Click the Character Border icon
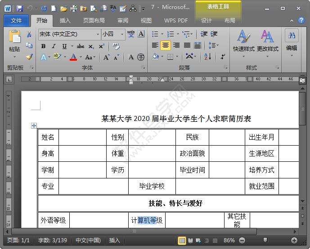 [x=141, y=34]
